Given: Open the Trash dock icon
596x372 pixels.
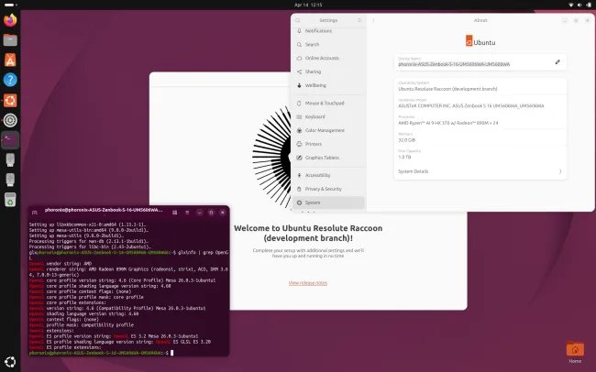Looking at the screenshot, I should [x=10, y=200].
